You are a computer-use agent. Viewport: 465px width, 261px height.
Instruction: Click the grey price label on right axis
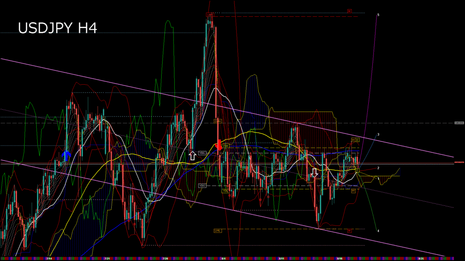(x=459, y=123)
